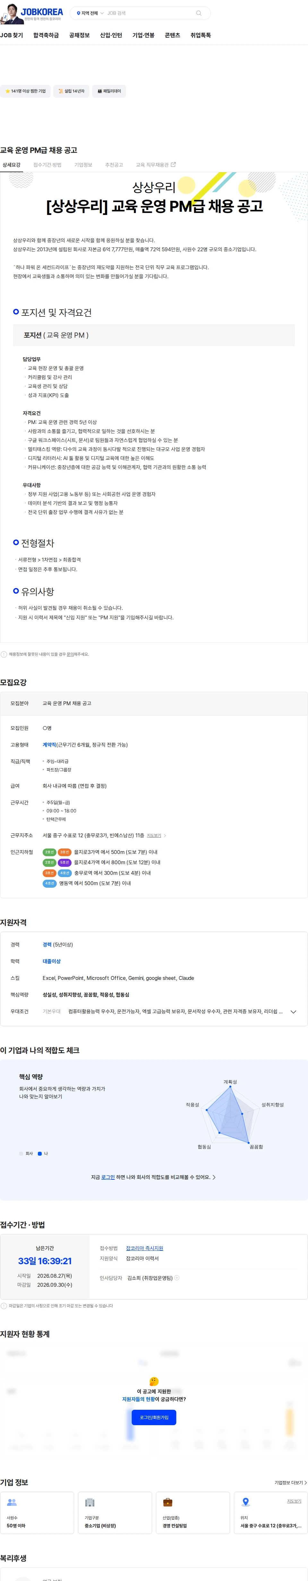Expand the 우대조건 row chevron
The image size is (308, 1581).
(x=293, y=1012)
